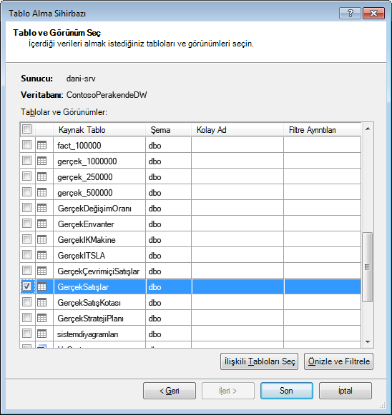Toggle the select-all header checkbox
The width and height of the screenshot is (392, 415).
pyautogui.click(x=26, y=129)
